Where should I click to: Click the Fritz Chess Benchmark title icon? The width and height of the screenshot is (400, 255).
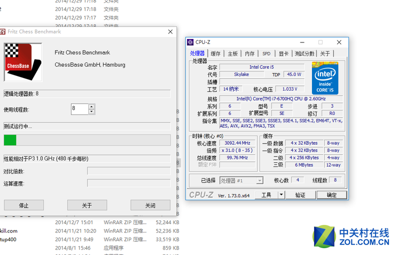[x=2, y=31]
